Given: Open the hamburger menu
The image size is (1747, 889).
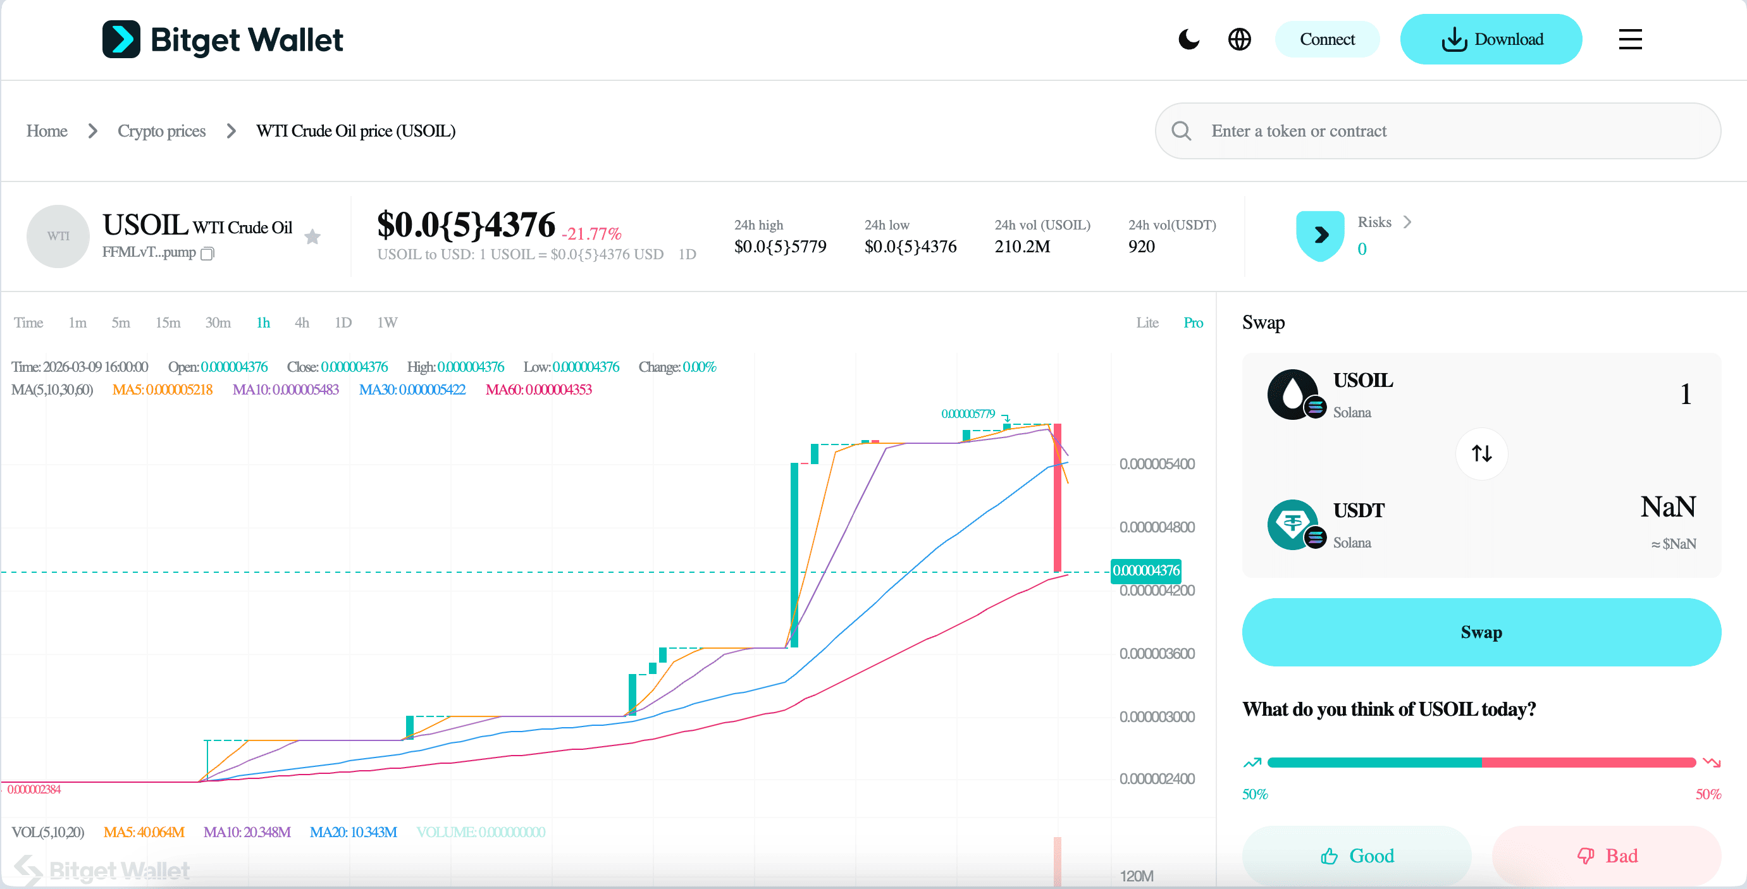Looking at the screenshot, I should (1631, 39).
